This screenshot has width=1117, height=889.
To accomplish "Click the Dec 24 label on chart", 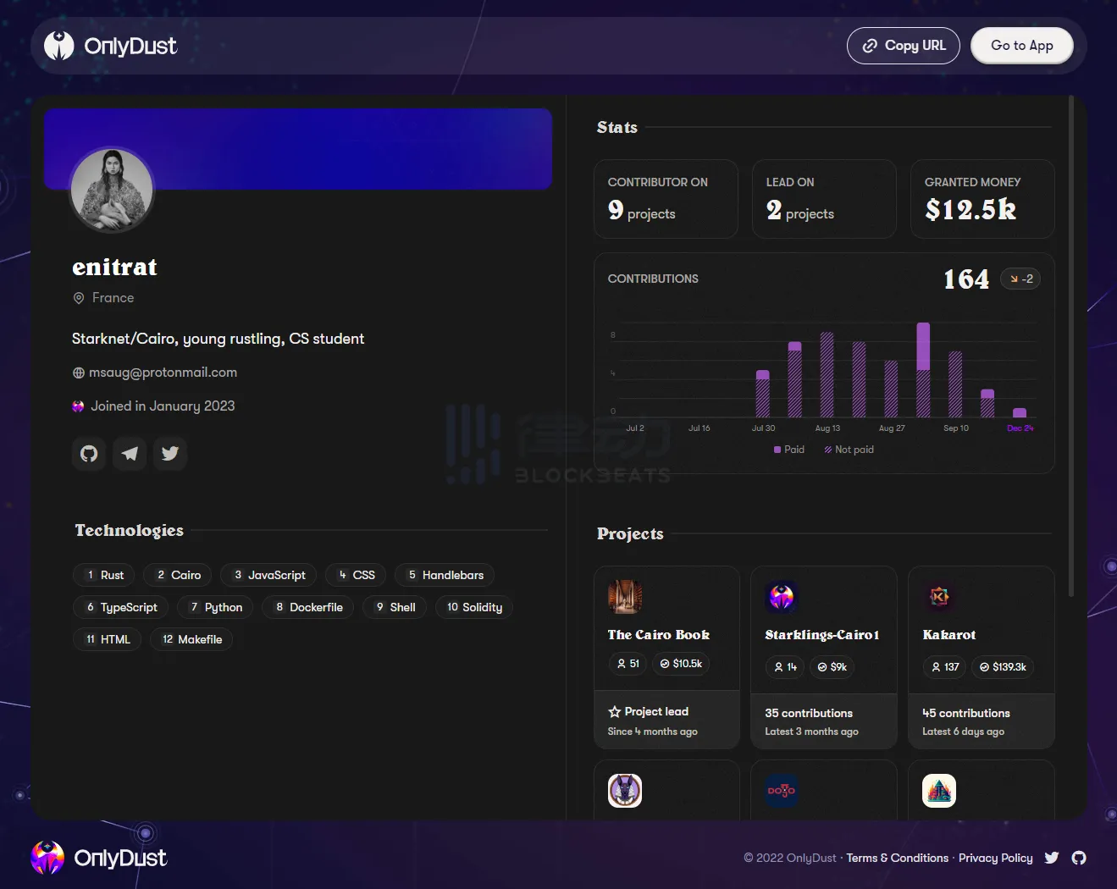I will pos(1020,428).
